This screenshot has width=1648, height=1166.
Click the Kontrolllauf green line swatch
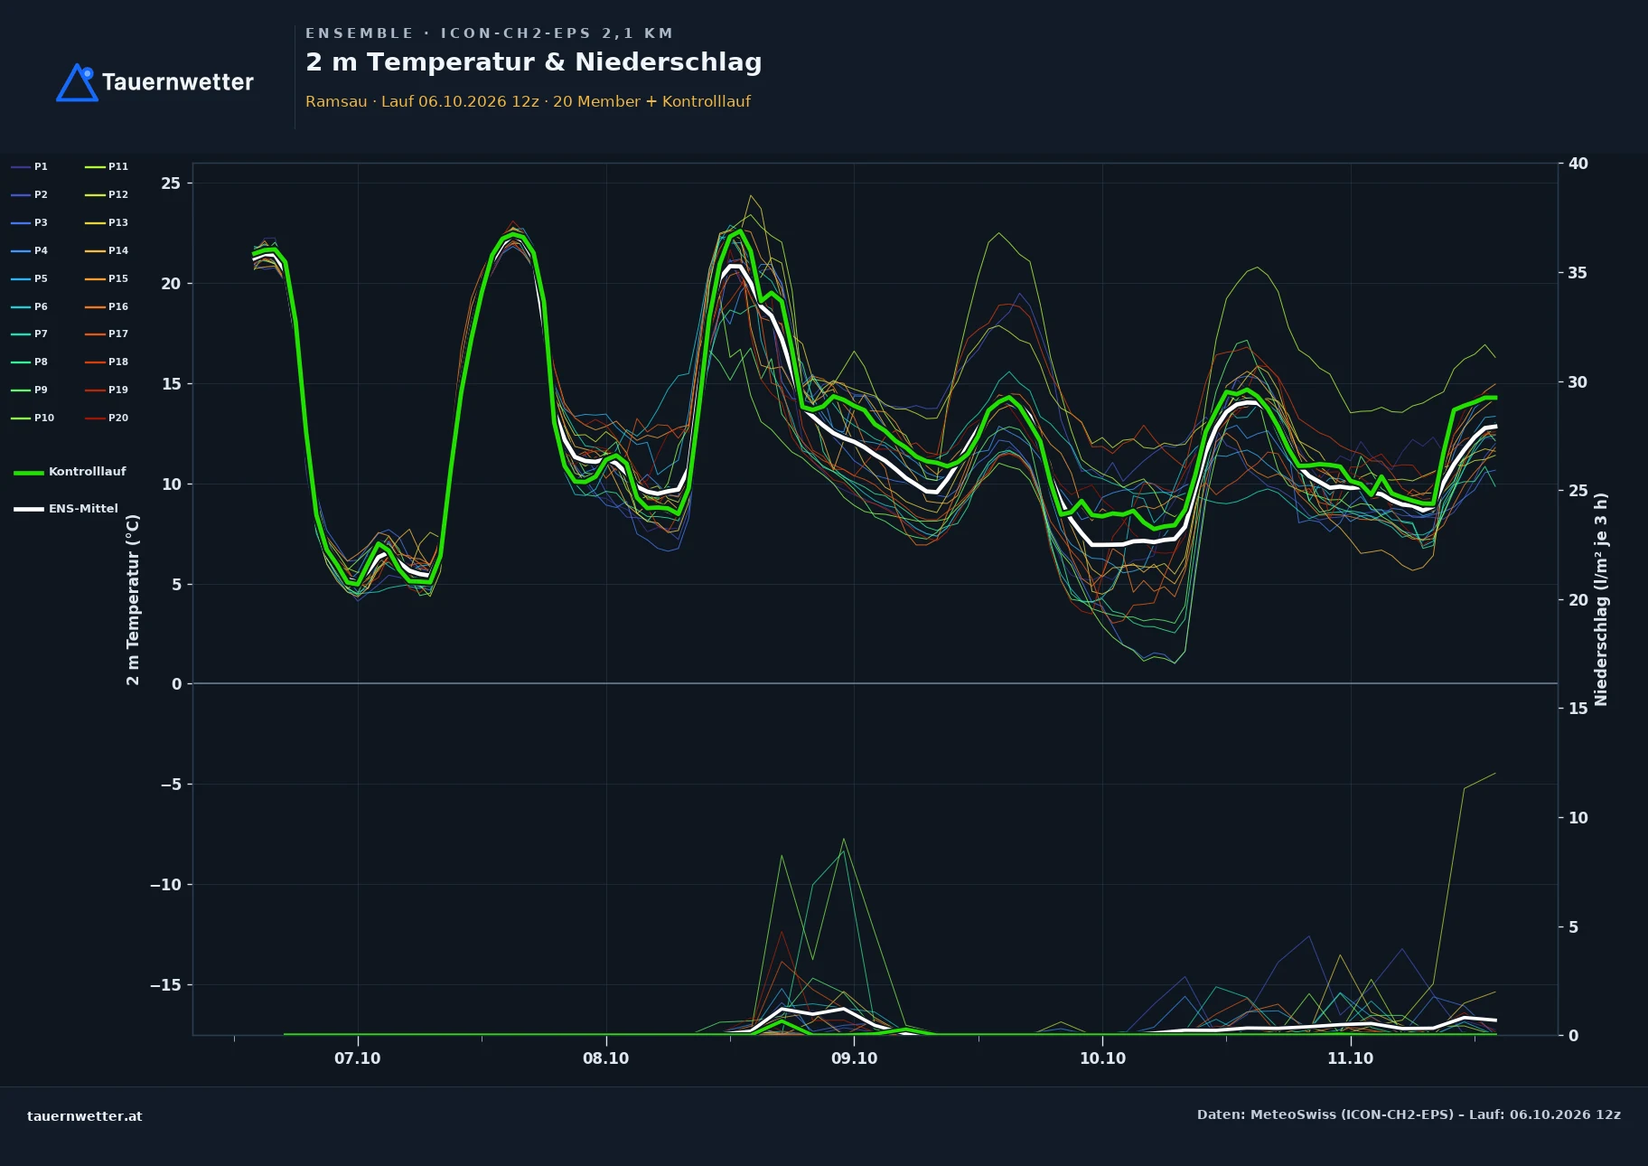pyautogui.click(x=29, y=473)
